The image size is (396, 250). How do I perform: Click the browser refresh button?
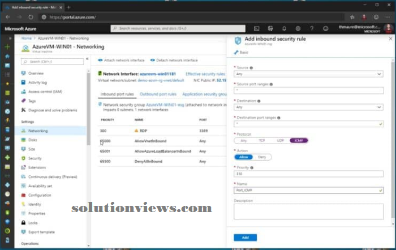pyautogui.click(x=31, y=17)
